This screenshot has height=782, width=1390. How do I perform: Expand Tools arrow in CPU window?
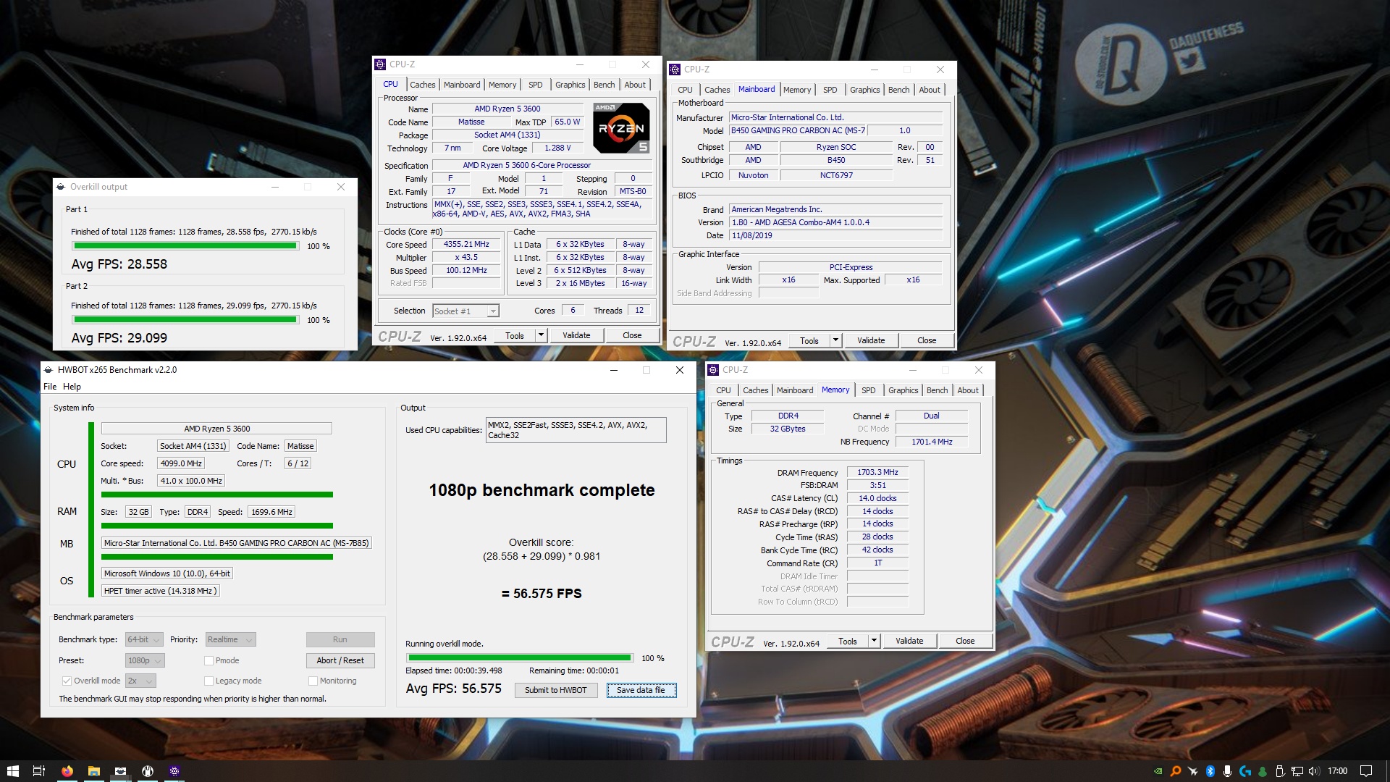point(541,335)
